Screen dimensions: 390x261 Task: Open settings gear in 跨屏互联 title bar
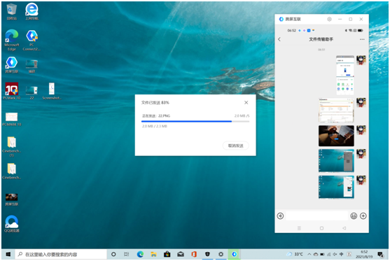329,19
